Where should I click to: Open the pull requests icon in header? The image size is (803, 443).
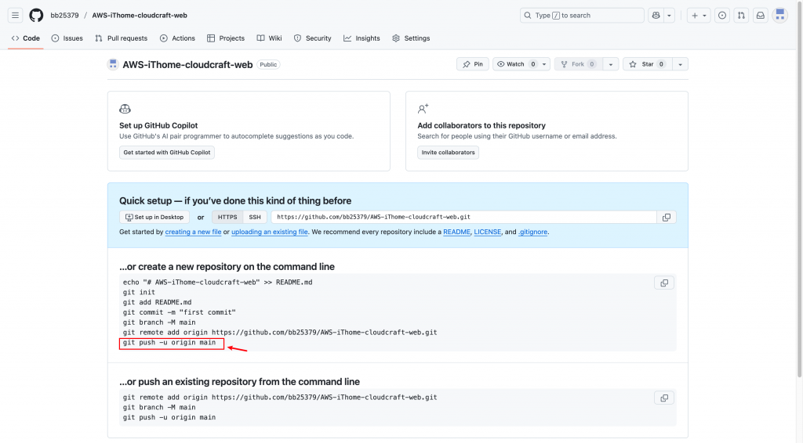pos(741,16)
